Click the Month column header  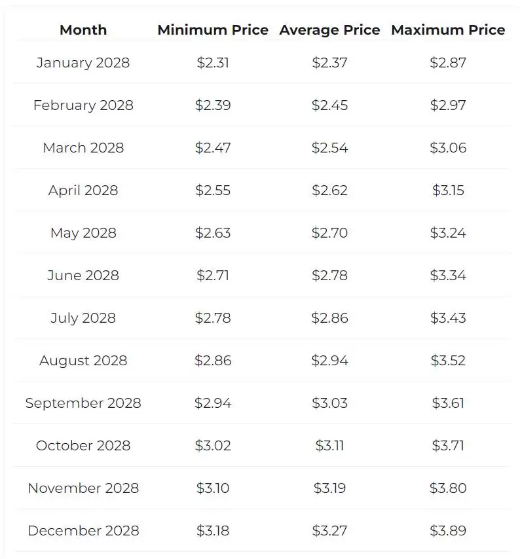[x=83, y=30]
